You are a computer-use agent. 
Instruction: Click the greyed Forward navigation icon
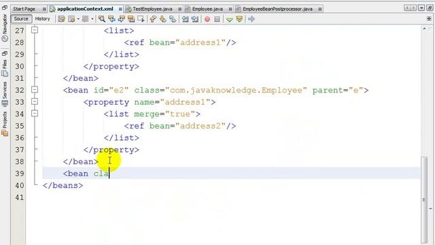tap(86, 19)
